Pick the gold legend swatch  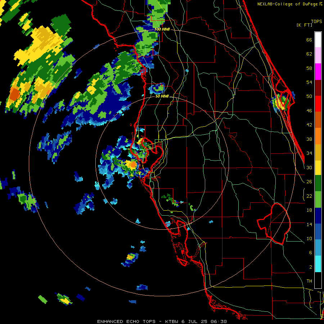pyautogui.click(x=318, y=152)
